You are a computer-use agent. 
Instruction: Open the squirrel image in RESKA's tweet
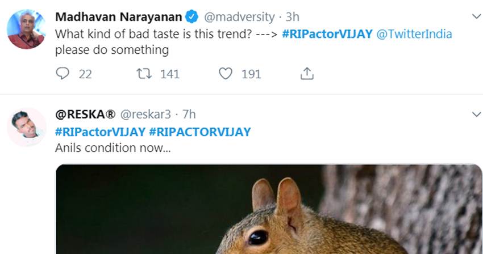[x=268, y=210]
